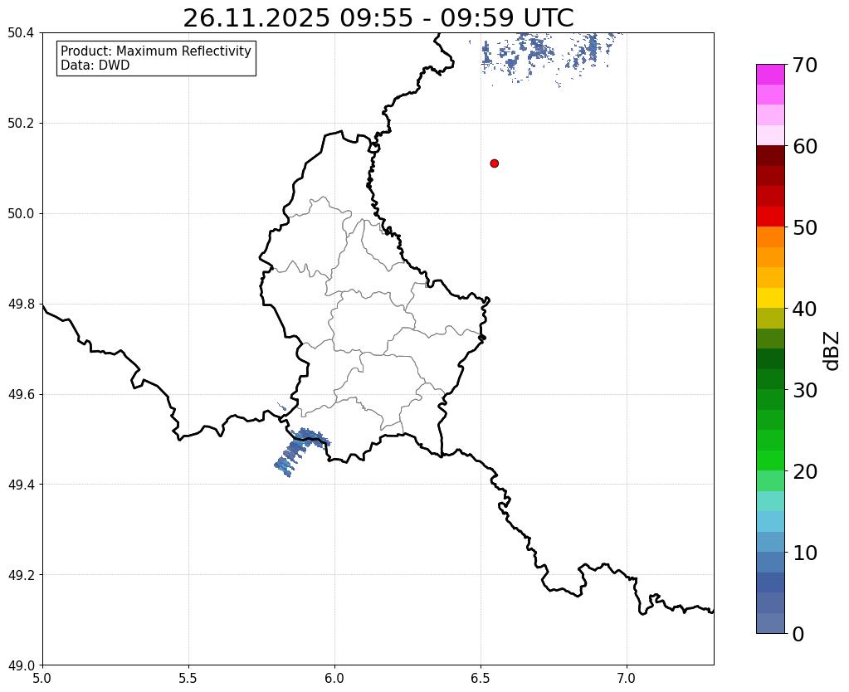The image size is (849, 692).
Task: Click the latitude tick label 50.2
Action: click(21, 124)
